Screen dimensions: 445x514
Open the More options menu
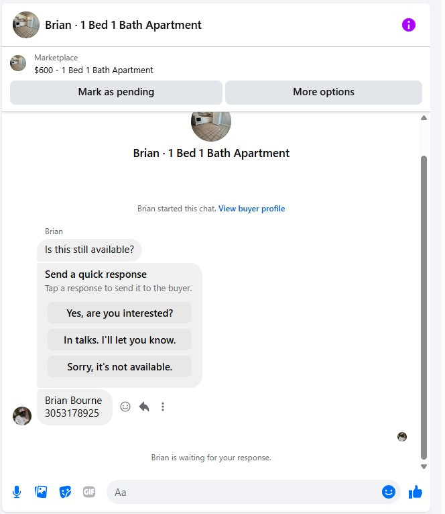(x=324, y=92)
